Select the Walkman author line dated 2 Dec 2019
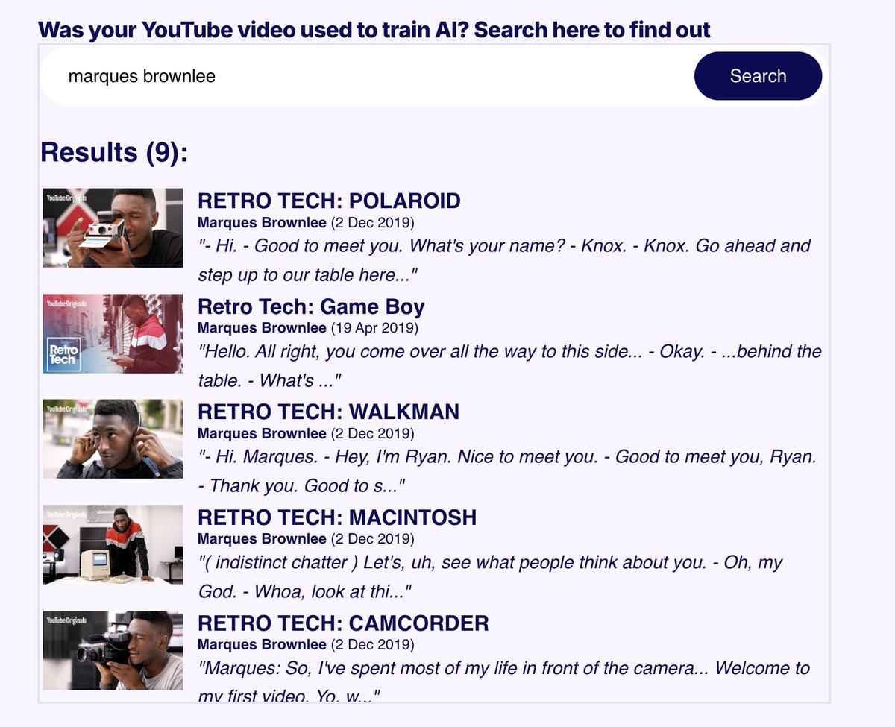The height and width of the screenshot is (727, 895). (x=306, y=433)
